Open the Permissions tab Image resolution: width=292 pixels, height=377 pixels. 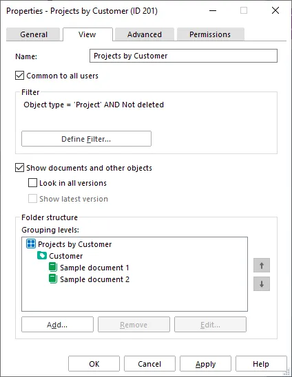tap(210, 34)
